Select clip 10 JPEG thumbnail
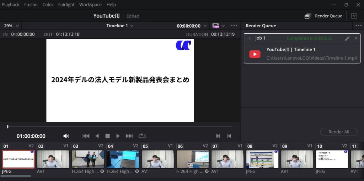 coord(332,159)
